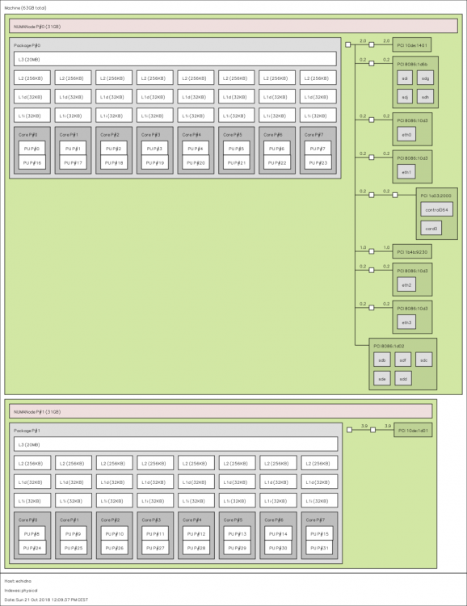Click the 'eth2' network device box
The height and width of the screenshot is (606, 467).
(x=406, y=285)
